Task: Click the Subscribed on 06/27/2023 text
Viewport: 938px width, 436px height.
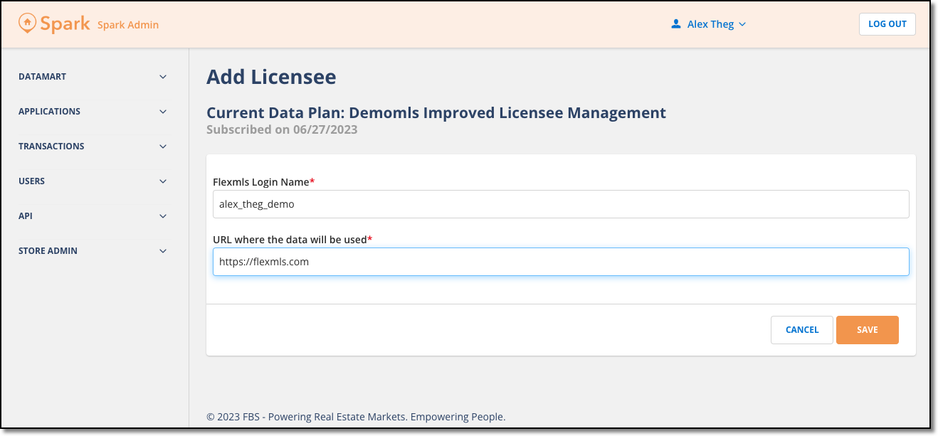Action: 282,130
